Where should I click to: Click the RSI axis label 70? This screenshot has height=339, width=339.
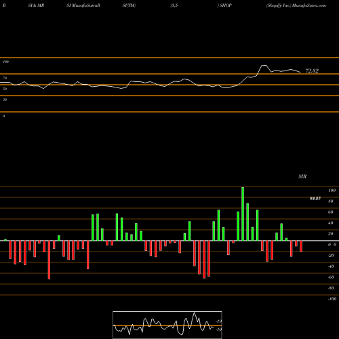coord(5,78)
